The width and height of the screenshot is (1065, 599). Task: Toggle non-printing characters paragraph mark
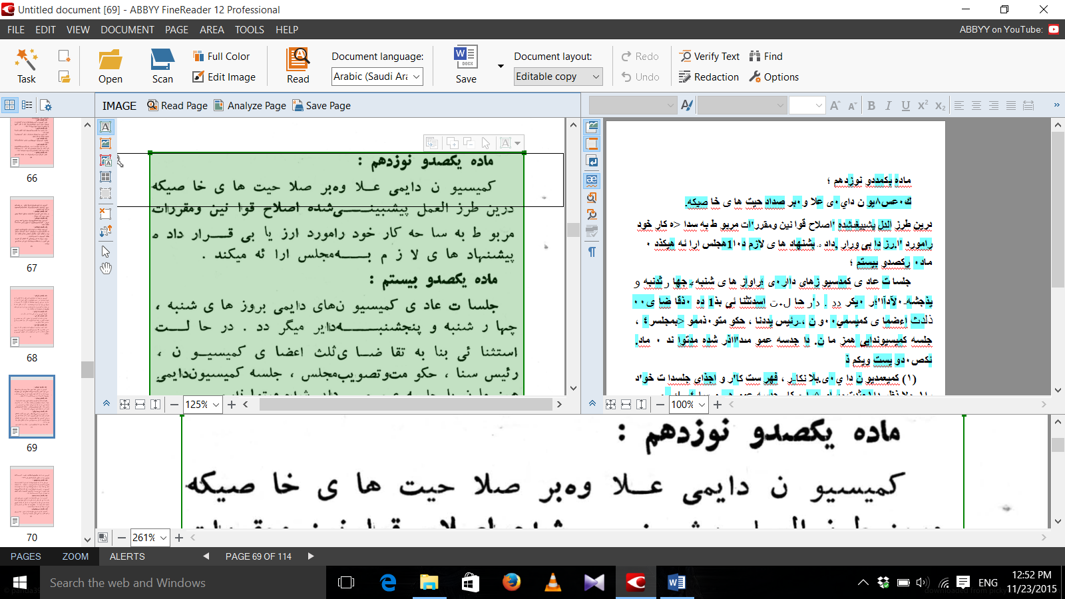pos(592,252)
